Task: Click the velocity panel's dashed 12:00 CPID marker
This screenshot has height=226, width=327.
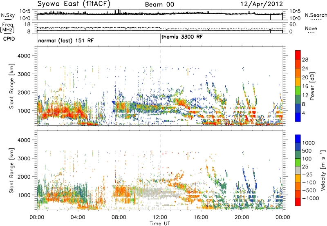Action: point(160,170)
